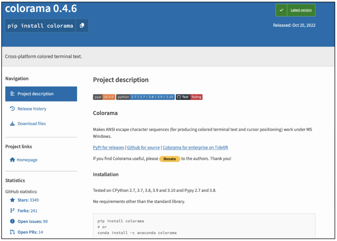Image resolution: width=337 pixels, height=241 pixels.
Task: Go to Download files section
Action: click(32, 123)
